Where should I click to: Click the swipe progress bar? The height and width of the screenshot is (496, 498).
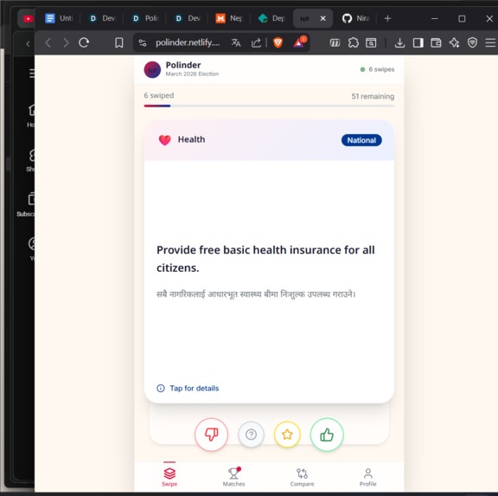(x=269, y=106)
